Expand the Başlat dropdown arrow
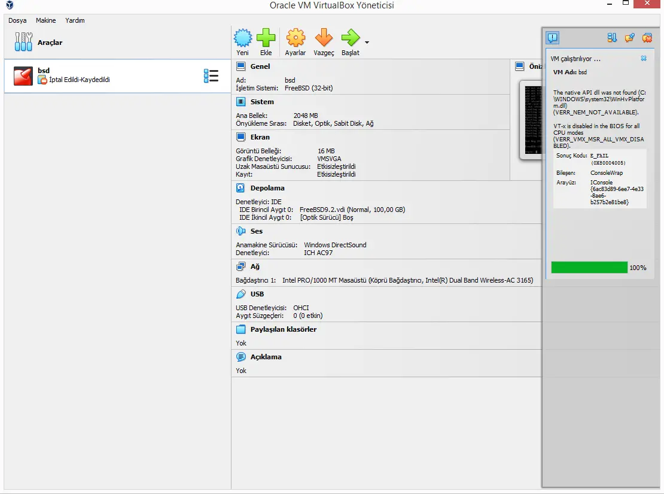This screenshot has width=664, height=494. point(367,43)
